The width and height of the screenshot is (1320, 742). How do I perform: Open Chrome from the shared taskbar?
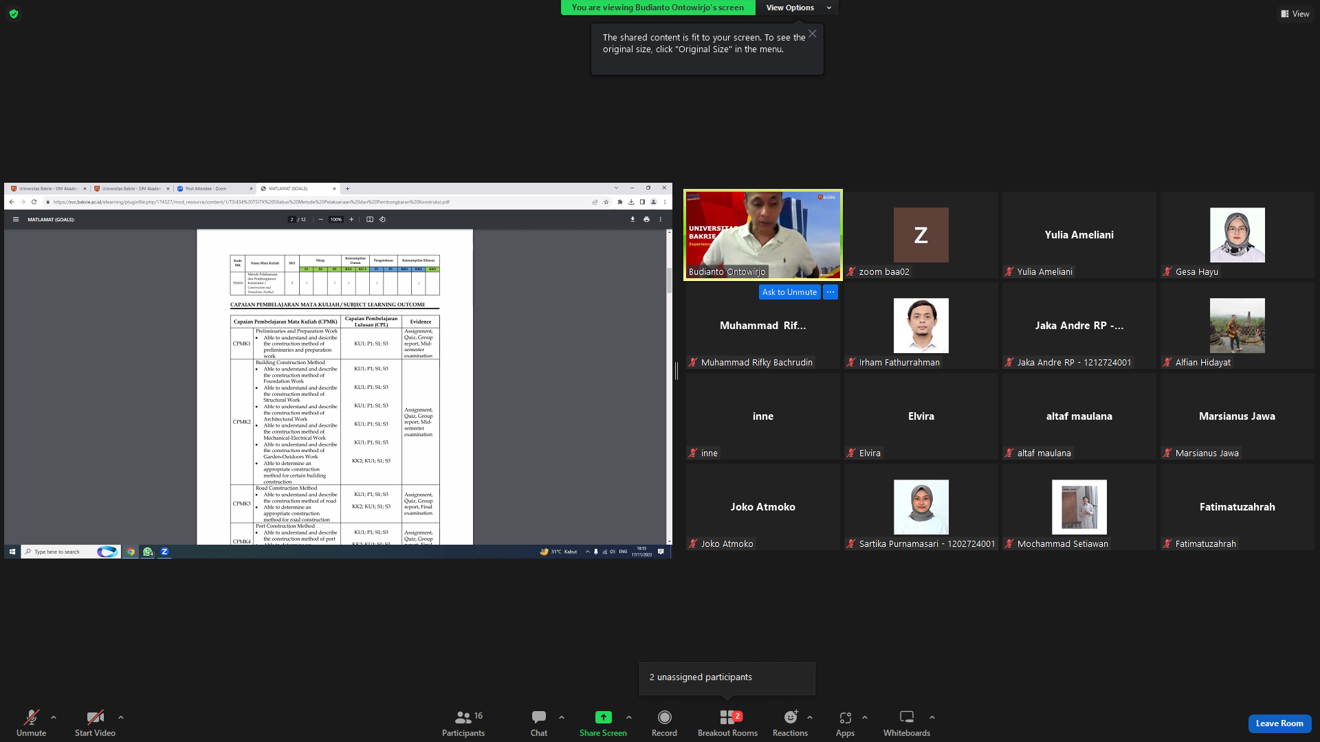tap(131, 552)
